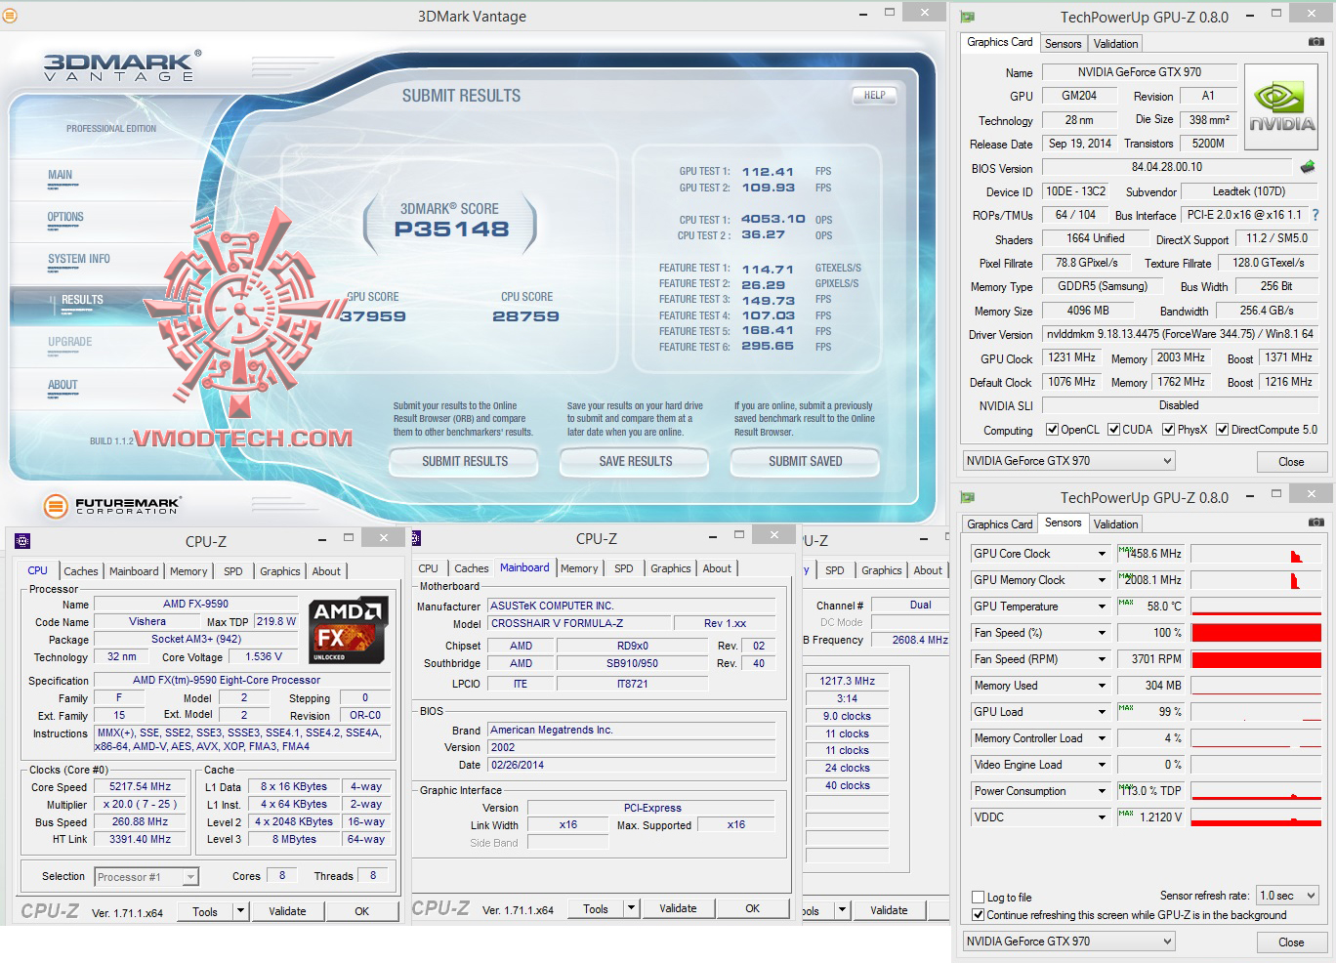
Task: Open the GPU Memory Clock sensor dropdown
Action: tap(1102, 580)
